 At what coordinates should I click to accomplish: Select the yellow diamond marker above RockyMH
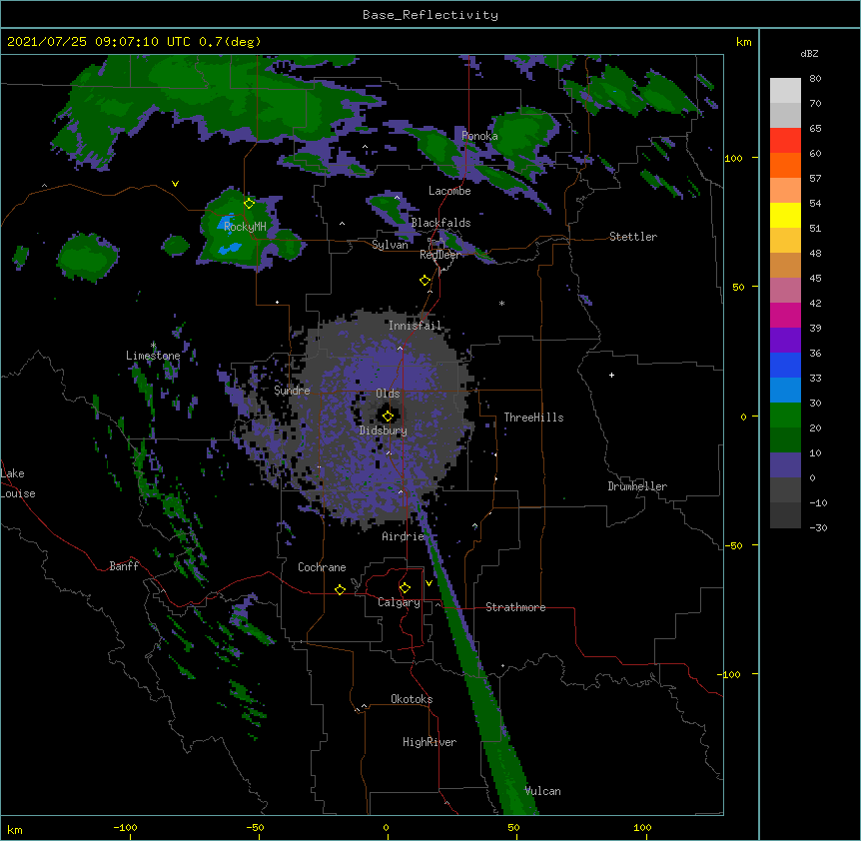(x=249, y=204)
